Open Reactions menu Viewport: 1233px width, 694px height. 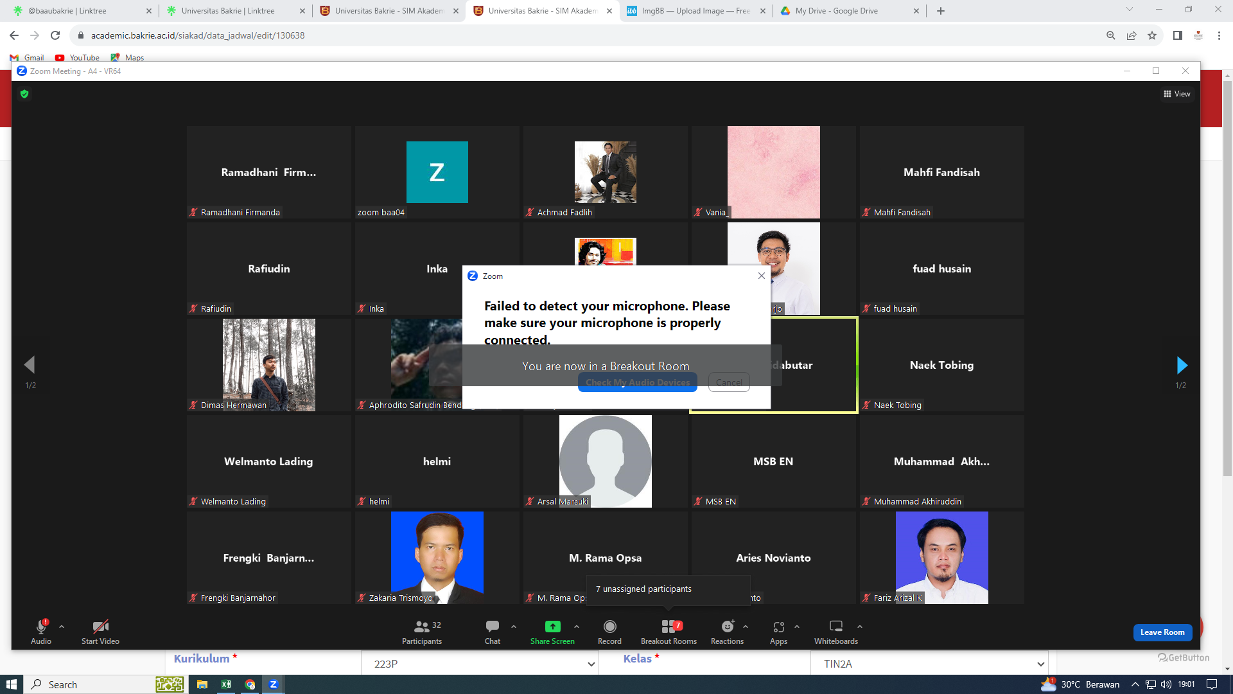(x=727, y=632)
